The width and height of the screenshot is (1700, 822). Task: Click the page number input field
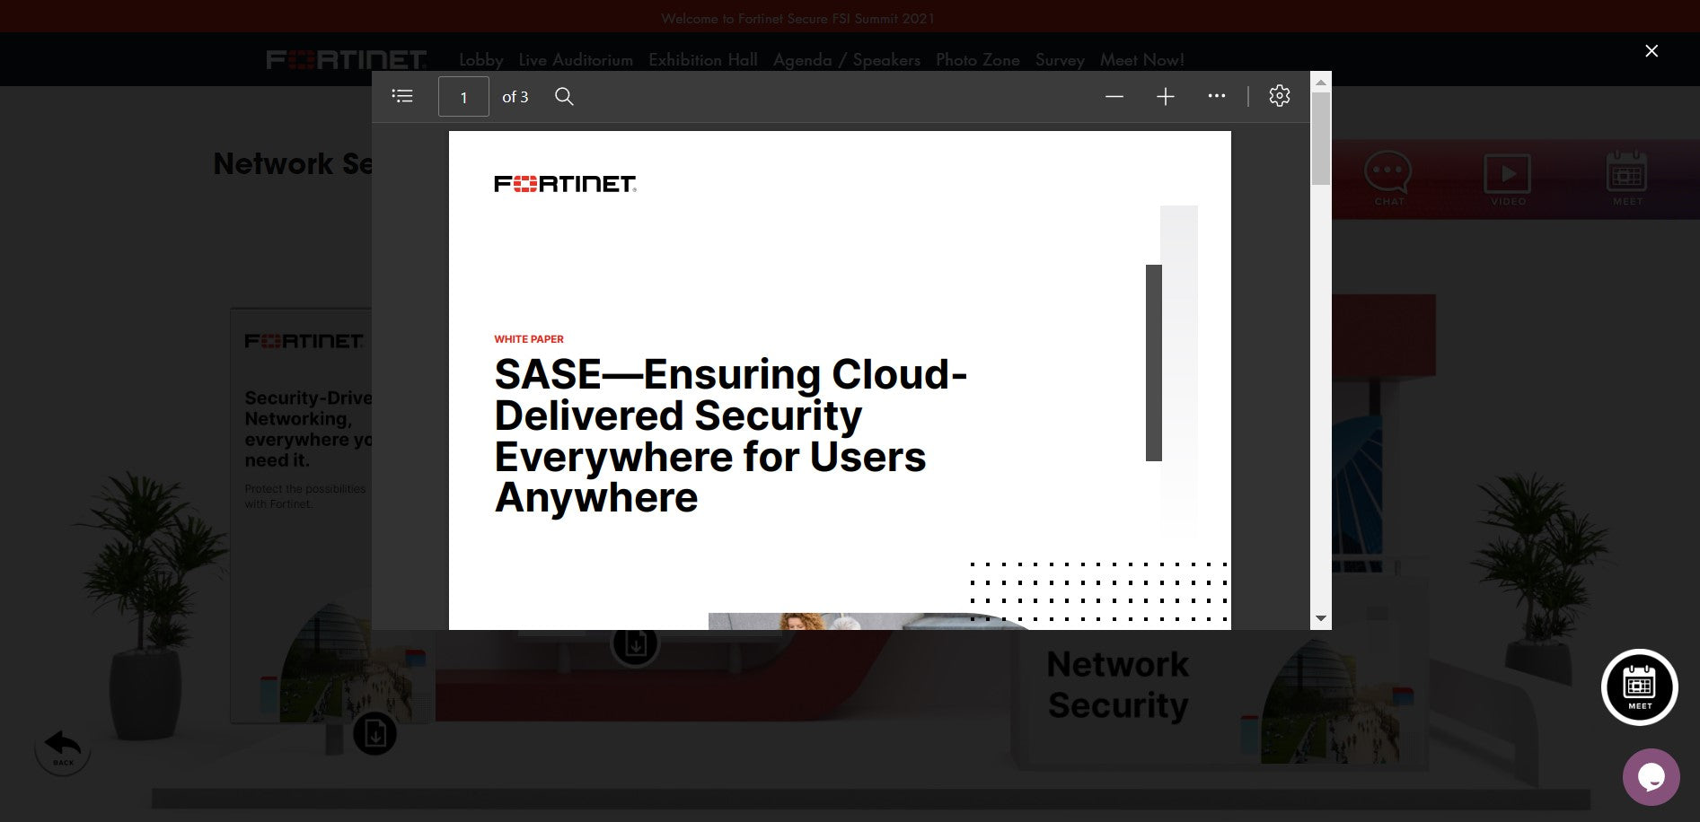coord(463,97)
